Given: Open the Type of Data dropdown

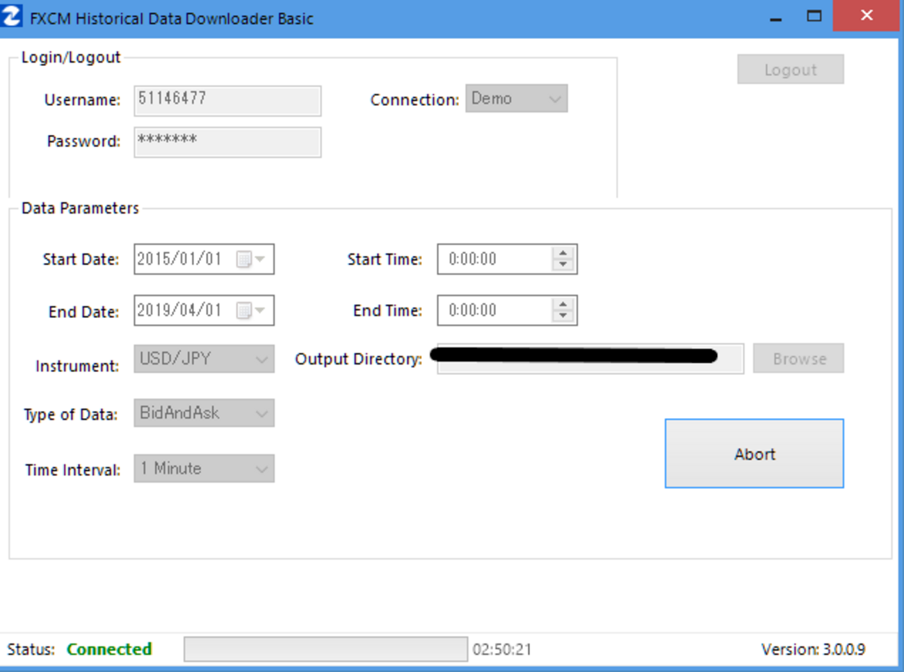Looking at the screenshot, I should [204, 413].
